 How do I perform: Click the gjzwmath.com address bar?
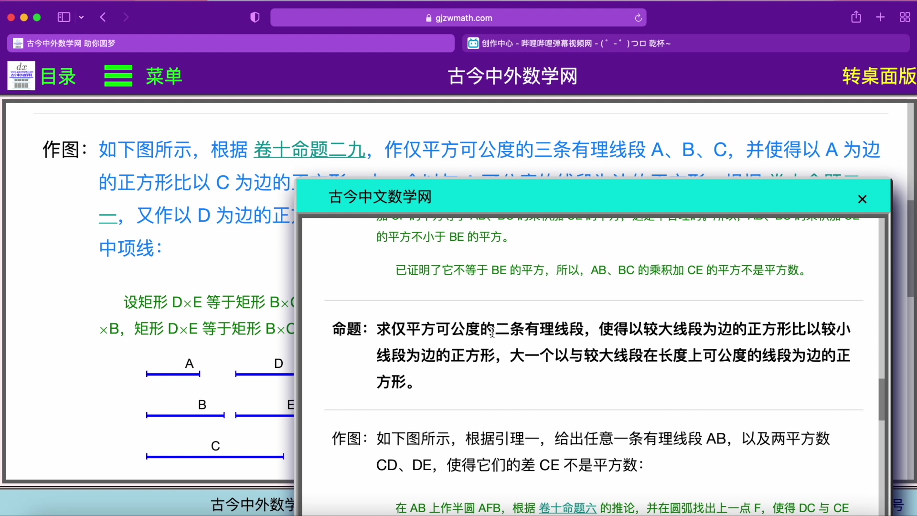[458, 18]
